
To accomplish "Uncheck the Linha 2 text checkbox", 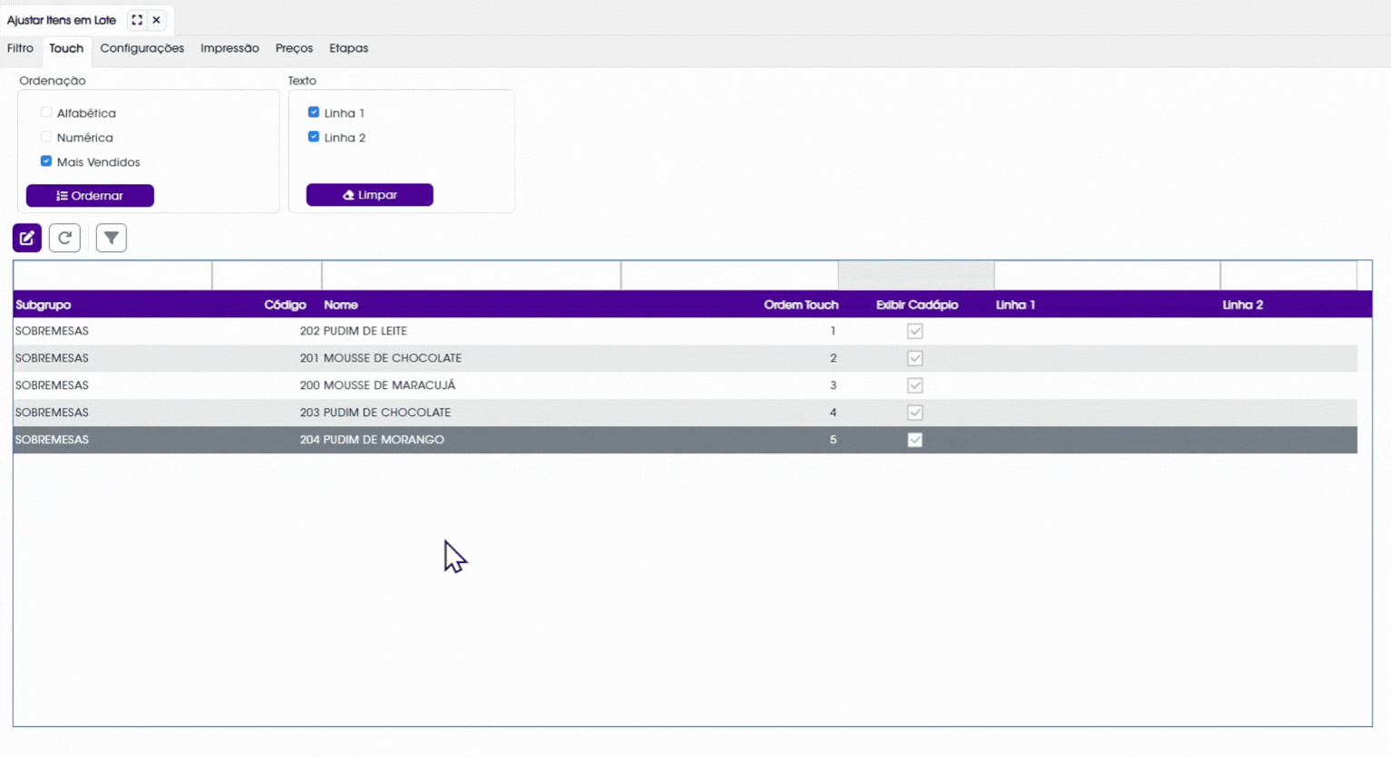I will click(x=314, y=137).
